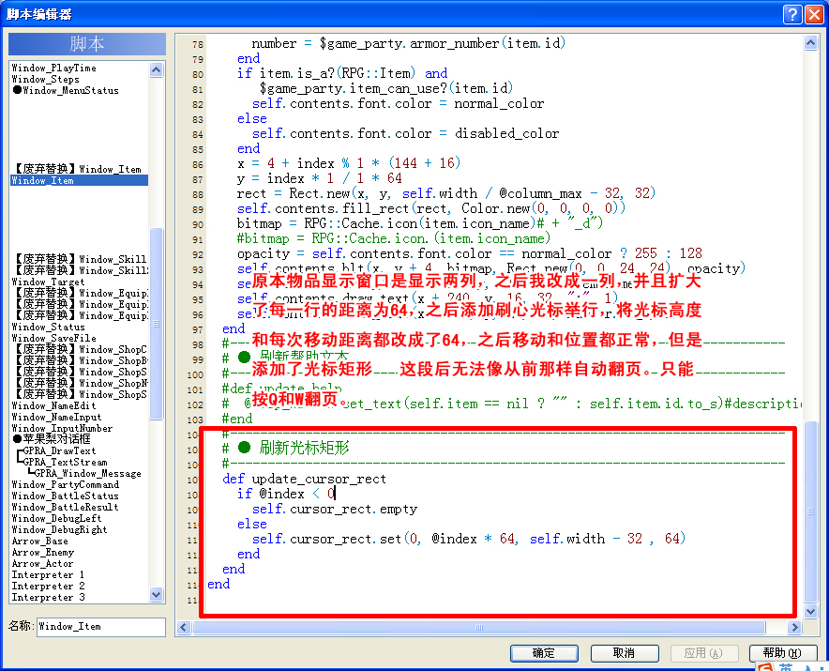Select the Window_PlayTime script
This screenshot has width=829, height=671.
pos(54,68)
